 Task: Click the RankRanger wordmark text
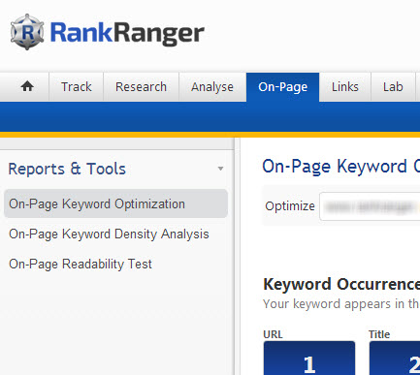[x=127, y=33]
